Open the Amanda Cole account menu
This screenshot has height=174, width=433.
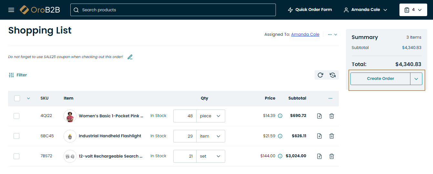(x=365, y=10)
